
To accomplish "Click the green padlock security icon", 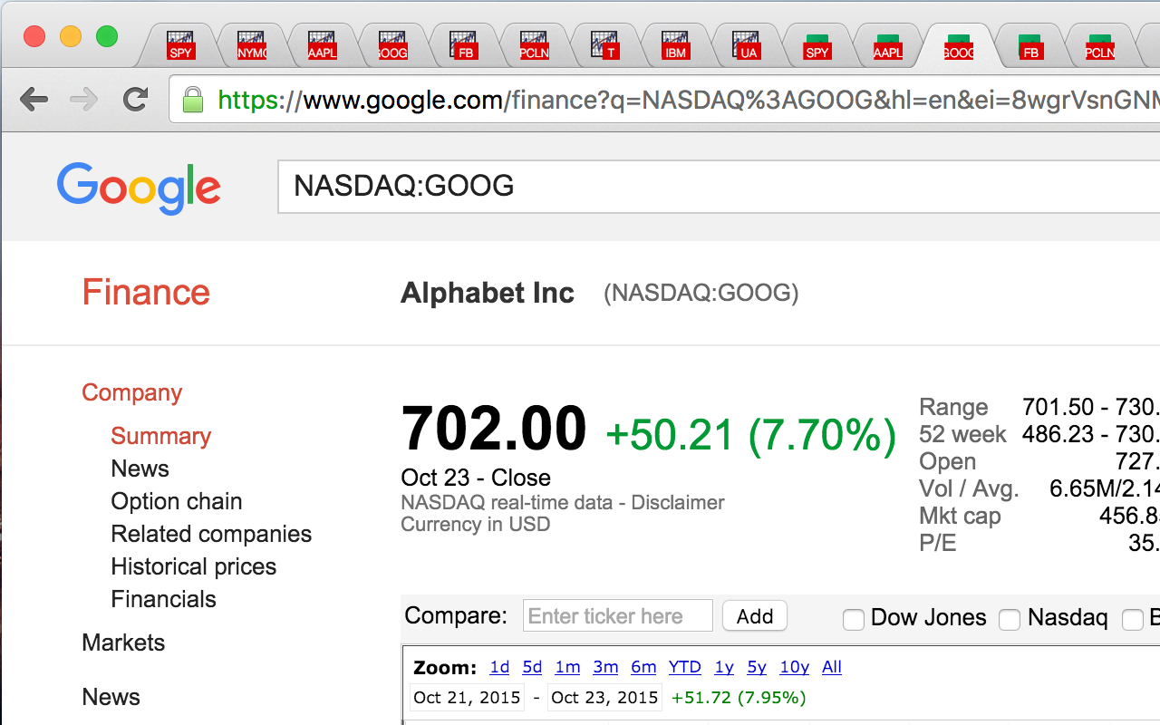I will (192, 99).
